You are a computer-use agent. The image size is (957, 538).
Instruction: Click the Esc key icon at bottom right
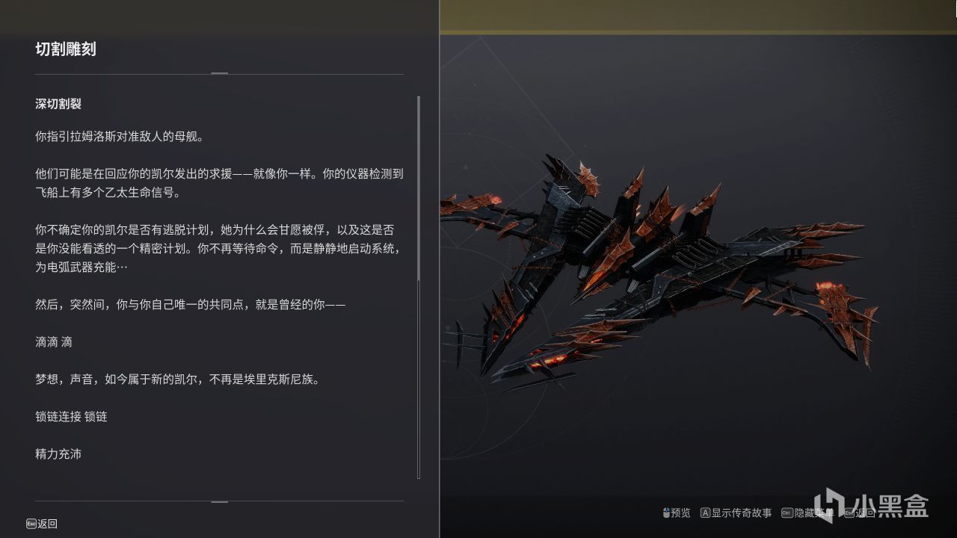pos(849,513)
